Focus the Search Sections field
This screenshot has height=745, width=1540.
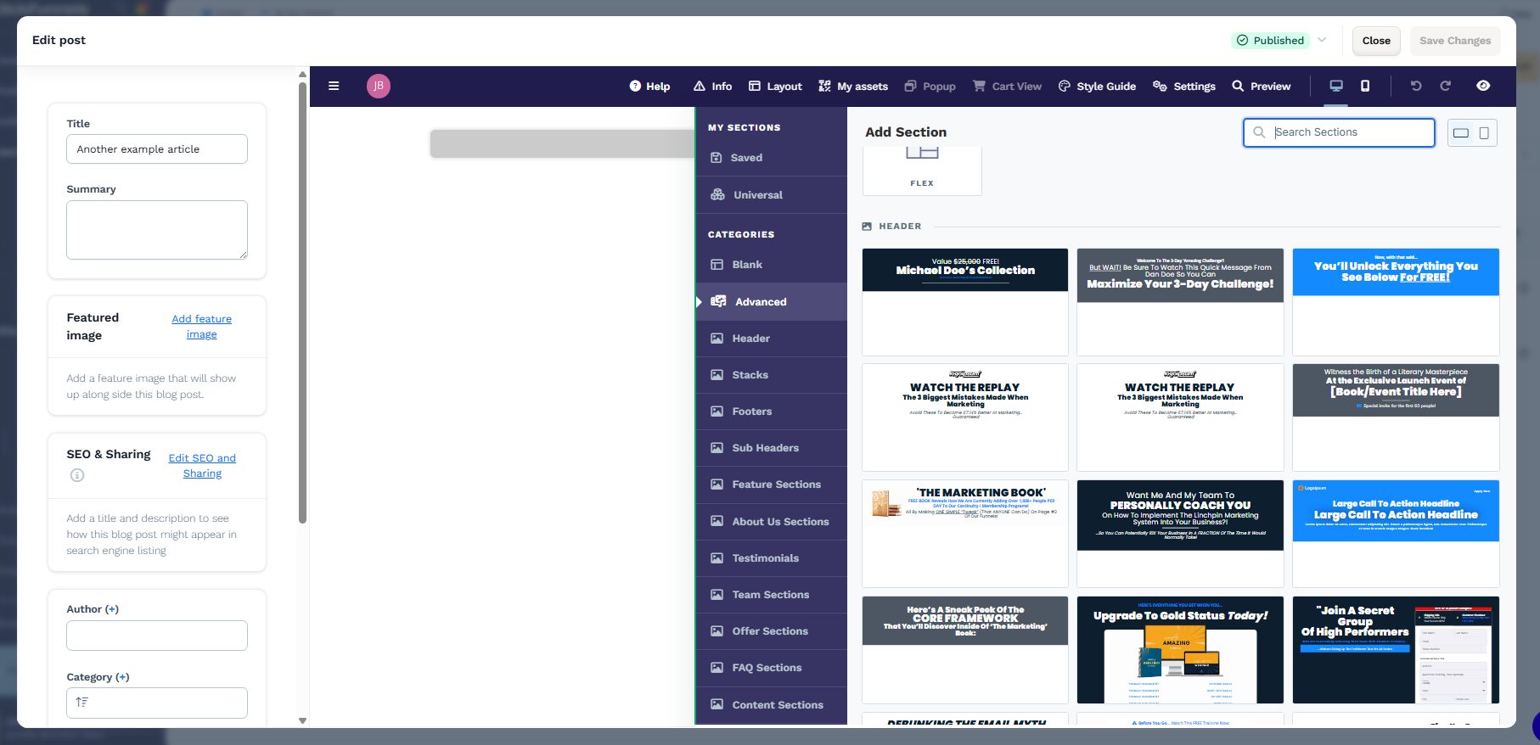(1339, 132)
